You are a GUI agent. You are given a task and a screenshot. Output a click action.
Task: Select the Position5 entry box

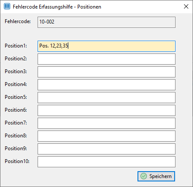pos(106,98)
